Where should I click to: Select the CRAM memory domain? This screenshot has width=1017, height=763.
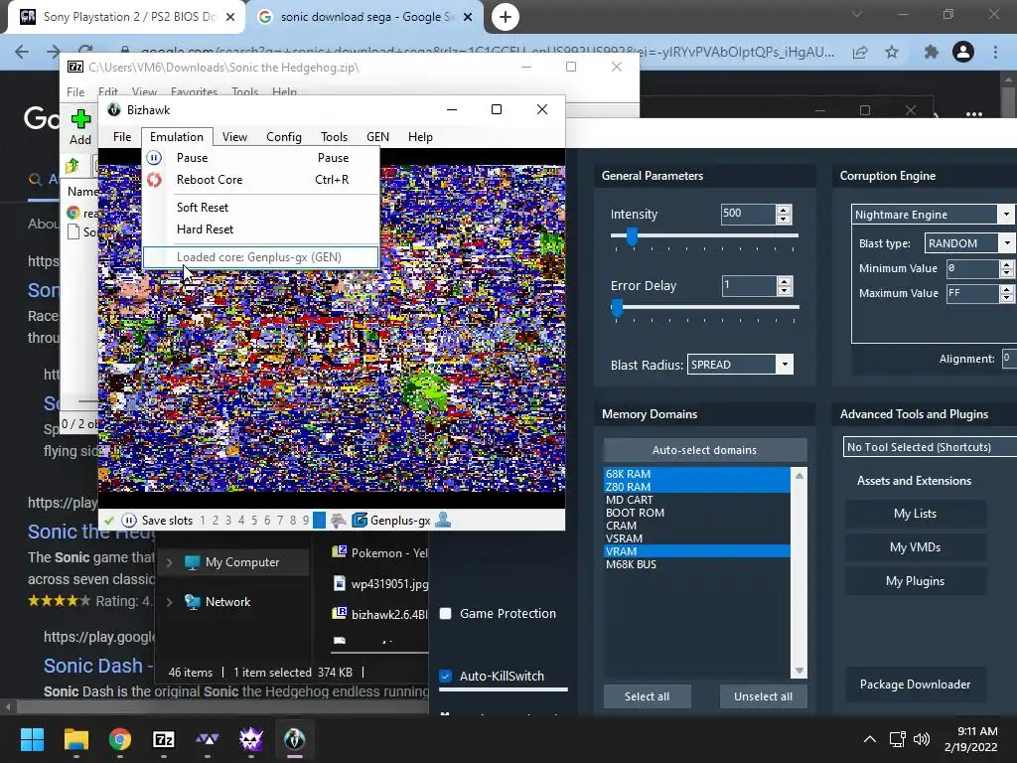point(696,527)
